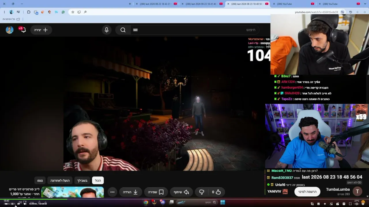
Task: Click the 'הרשמה למינוי' subscribe button
Action: (x=307, y=192)
